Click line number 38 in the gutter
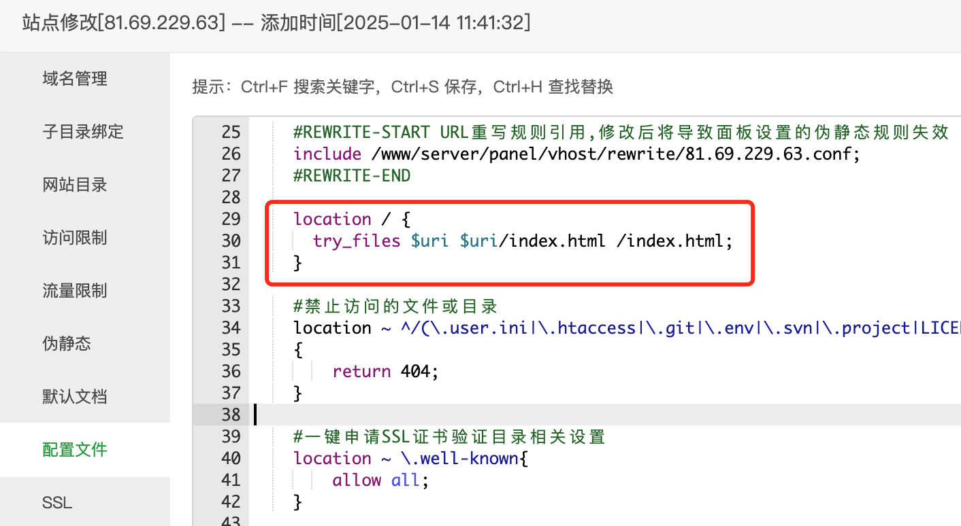The image size is (961, 526). 231,415
